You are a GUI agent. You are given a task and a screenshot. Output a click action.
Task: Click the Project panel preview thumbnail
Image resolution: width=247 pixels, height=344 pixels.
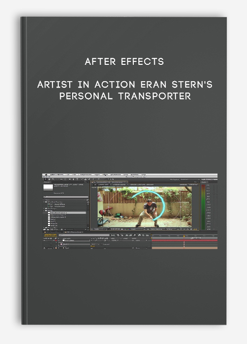click(x=48, y=188)
